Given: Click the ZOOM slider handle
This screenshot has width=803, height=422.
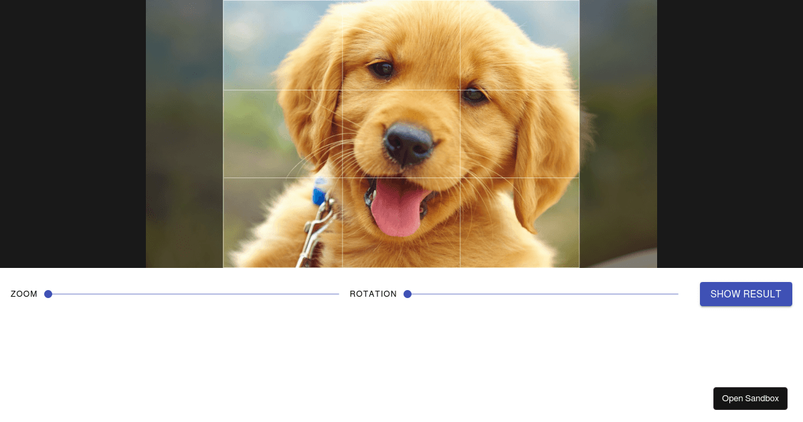Looking at the screenshot, I should coord(48,293).
